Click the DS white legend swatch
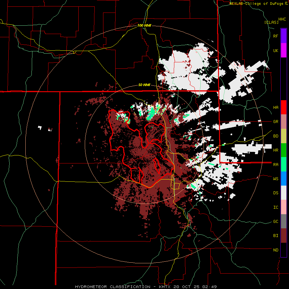The image size is (289, 289). point(284,193)
